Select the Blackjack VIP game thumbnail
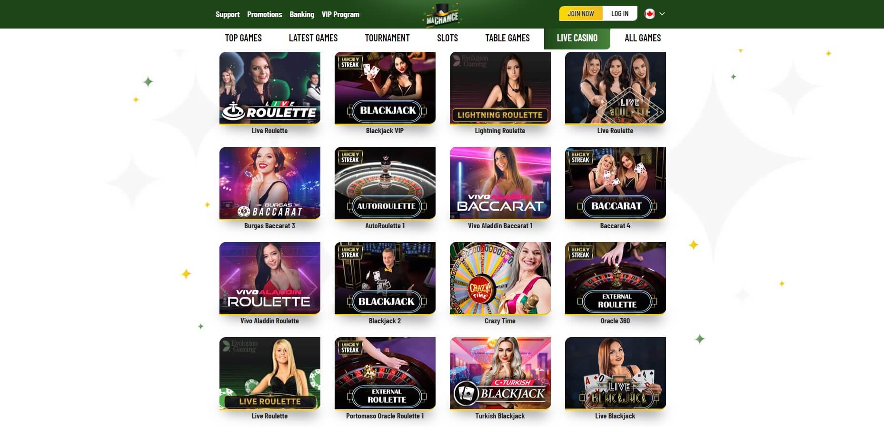Image resolution: width=884 pixels, height=427 pixels. coord(385,88)
